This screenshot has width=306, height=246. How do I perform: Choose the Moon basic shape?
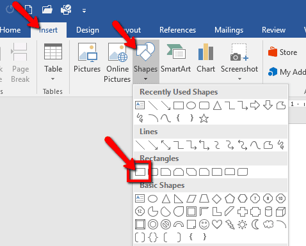click(255, 224)
